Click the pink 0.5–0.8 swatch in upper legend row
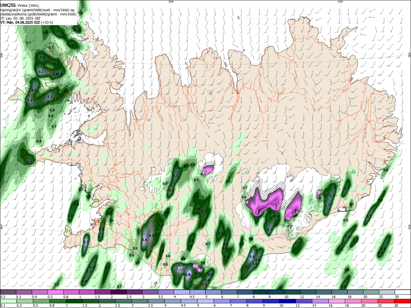Image resolution: width=411 pixels, height=308 pixels. 55,292
